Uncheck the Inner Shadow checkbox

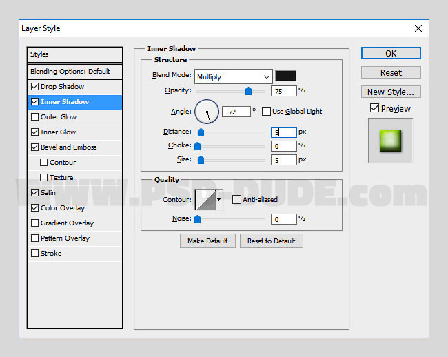coord(35,102)
